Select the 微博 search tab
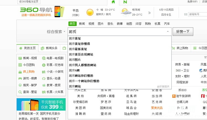Image resolution: width=207 pixels, height=120 pixels. click(120, 24)
